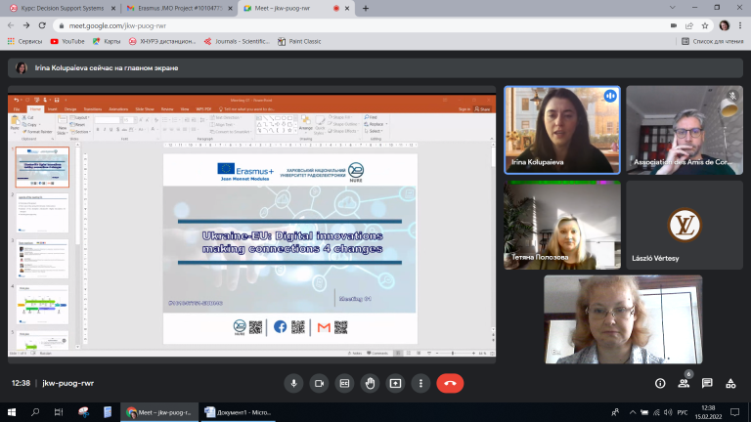
Task: Switch the РУС input language indicator
Action: pos(683,412)
